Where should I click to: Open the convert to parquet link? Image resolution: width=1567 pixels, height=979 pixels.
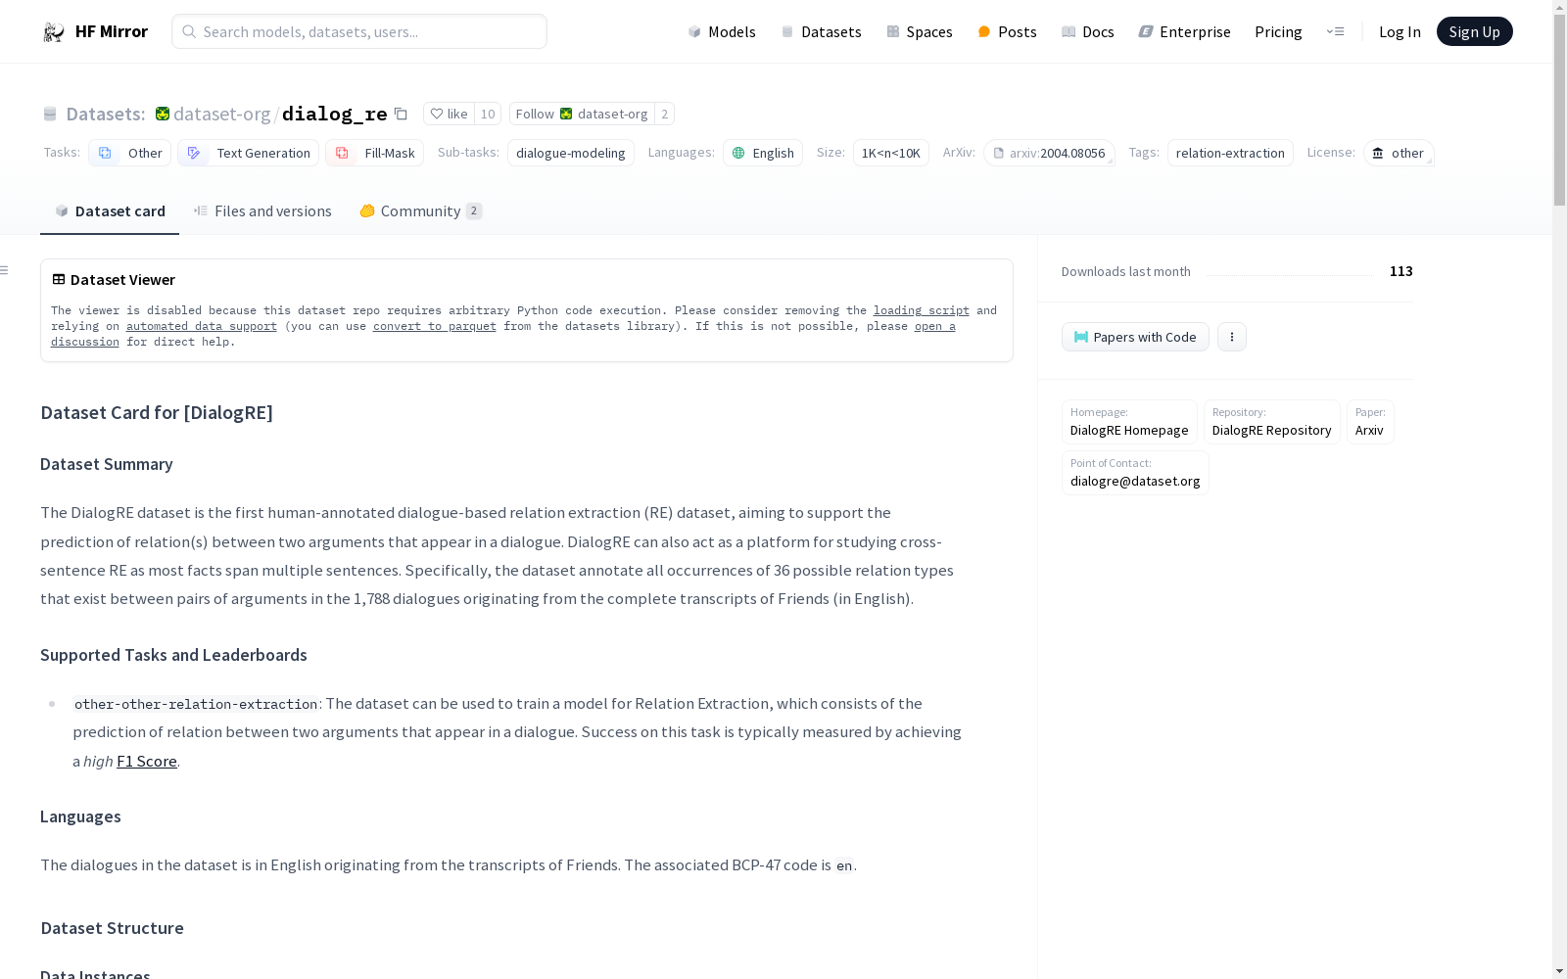pos(435,326)
